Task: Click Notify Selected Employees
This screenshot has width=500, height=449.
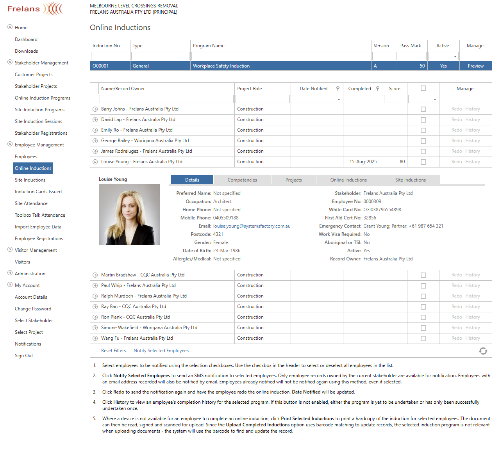Action: 161,350
